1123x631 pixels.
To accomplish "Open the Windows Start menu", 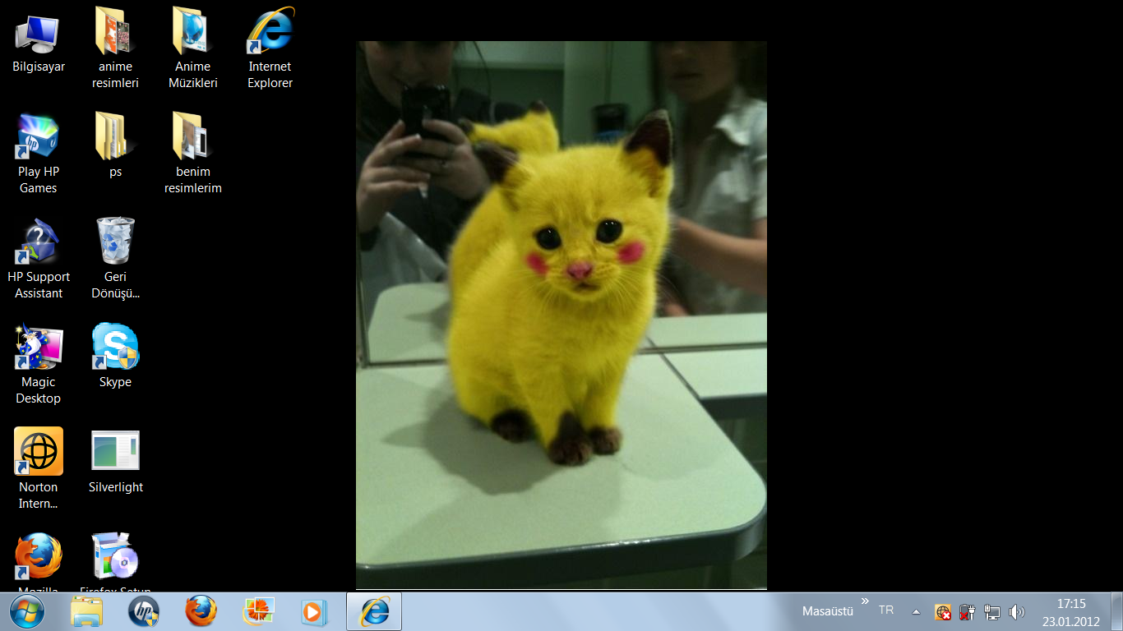I will pos(27,611).
